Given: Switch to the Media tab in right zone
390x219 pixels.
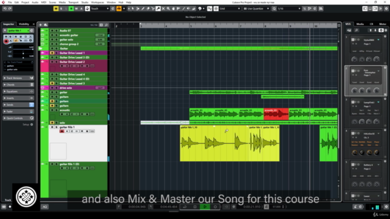Looking at the screenshot, I should coord(360,24).
